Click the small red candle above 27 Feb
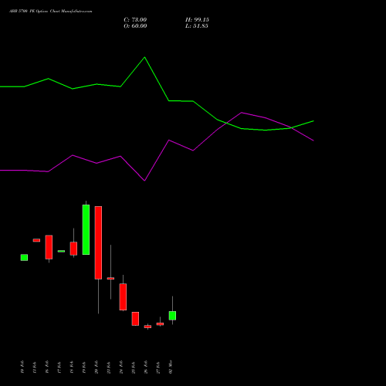 [x=160, y=324]
